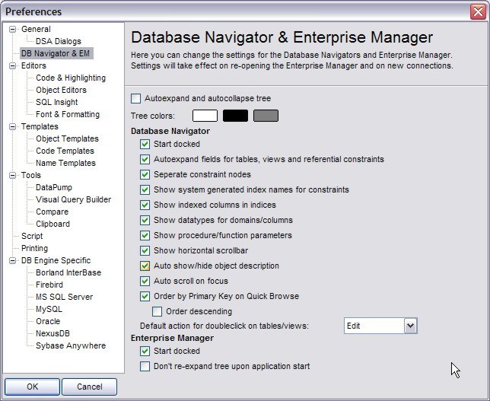Toggle Show indexed columns in indices
The width and height of the screenshot is (490, 401).
tap(145, 205)
